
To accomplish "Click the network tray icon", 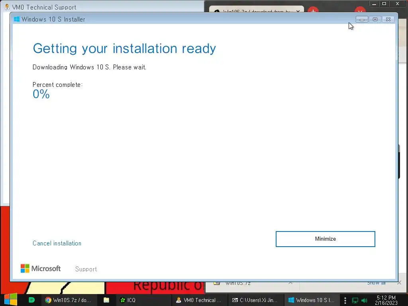I will click(x=355, y=300).
